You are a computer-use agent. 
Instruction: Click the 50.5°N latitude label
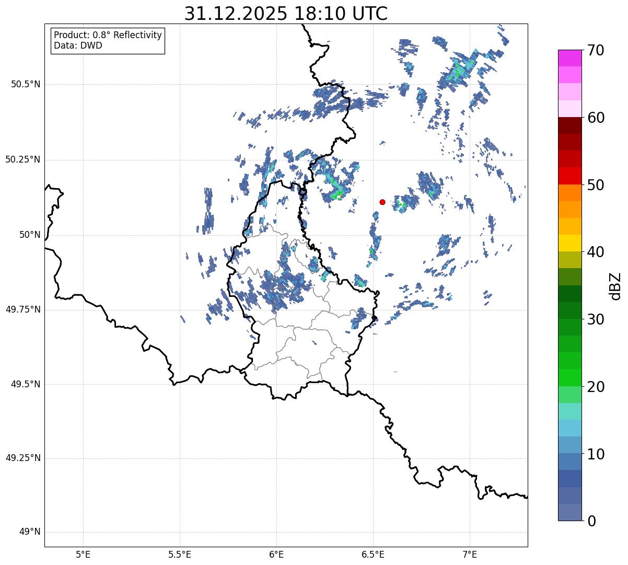pyautogui.click(x=26, y=85)
